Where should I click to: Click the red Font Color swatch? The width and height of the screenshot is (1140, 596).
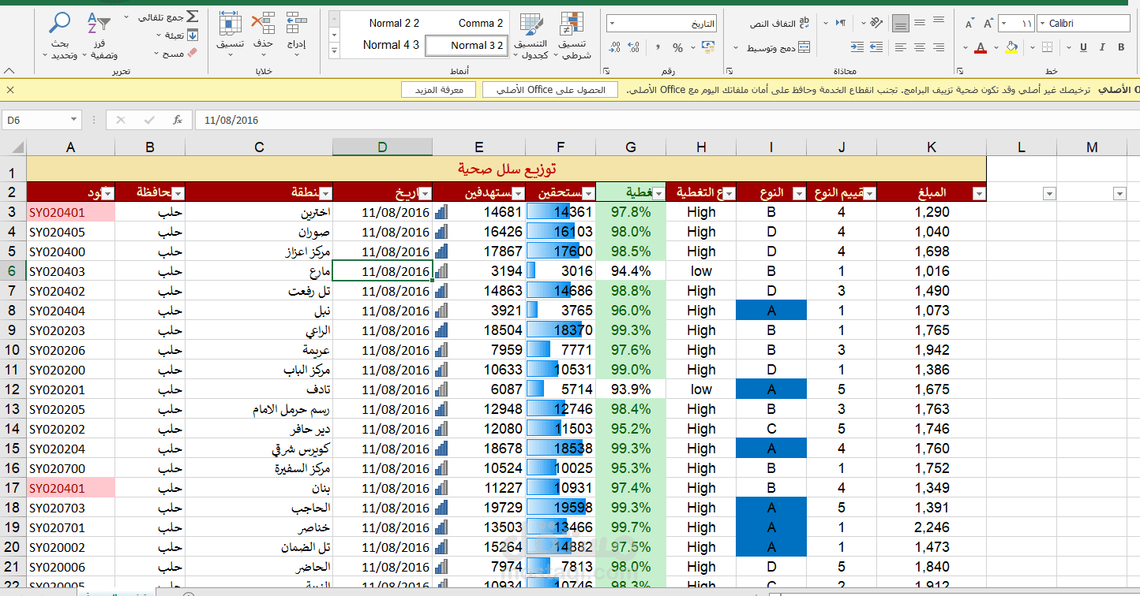click(x=981, y=47)
